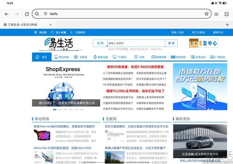Open the 全部 search category dropdown

pos(100,43)
